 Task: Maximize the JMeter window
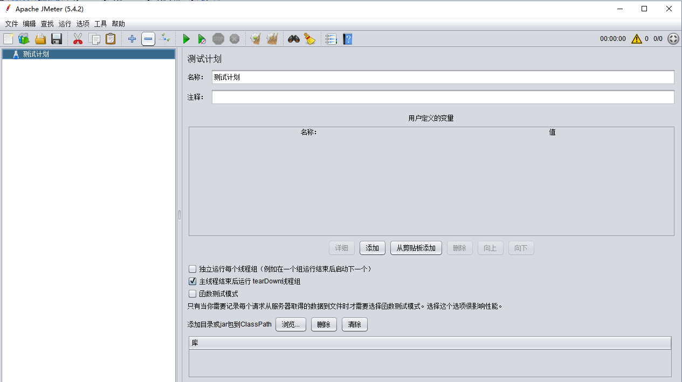pos(644,9)
